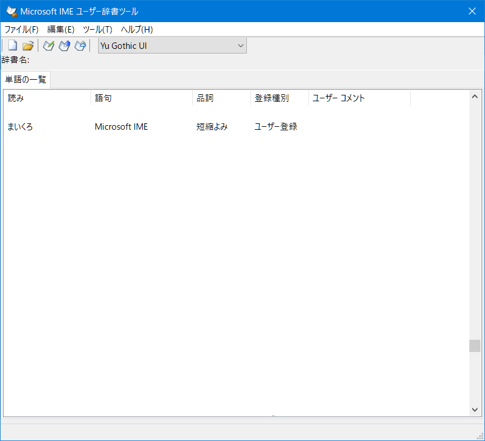This screenshot has width=485, height=441.
Task: Click the new dictionary blank page icon
Action: pos(12,46)
